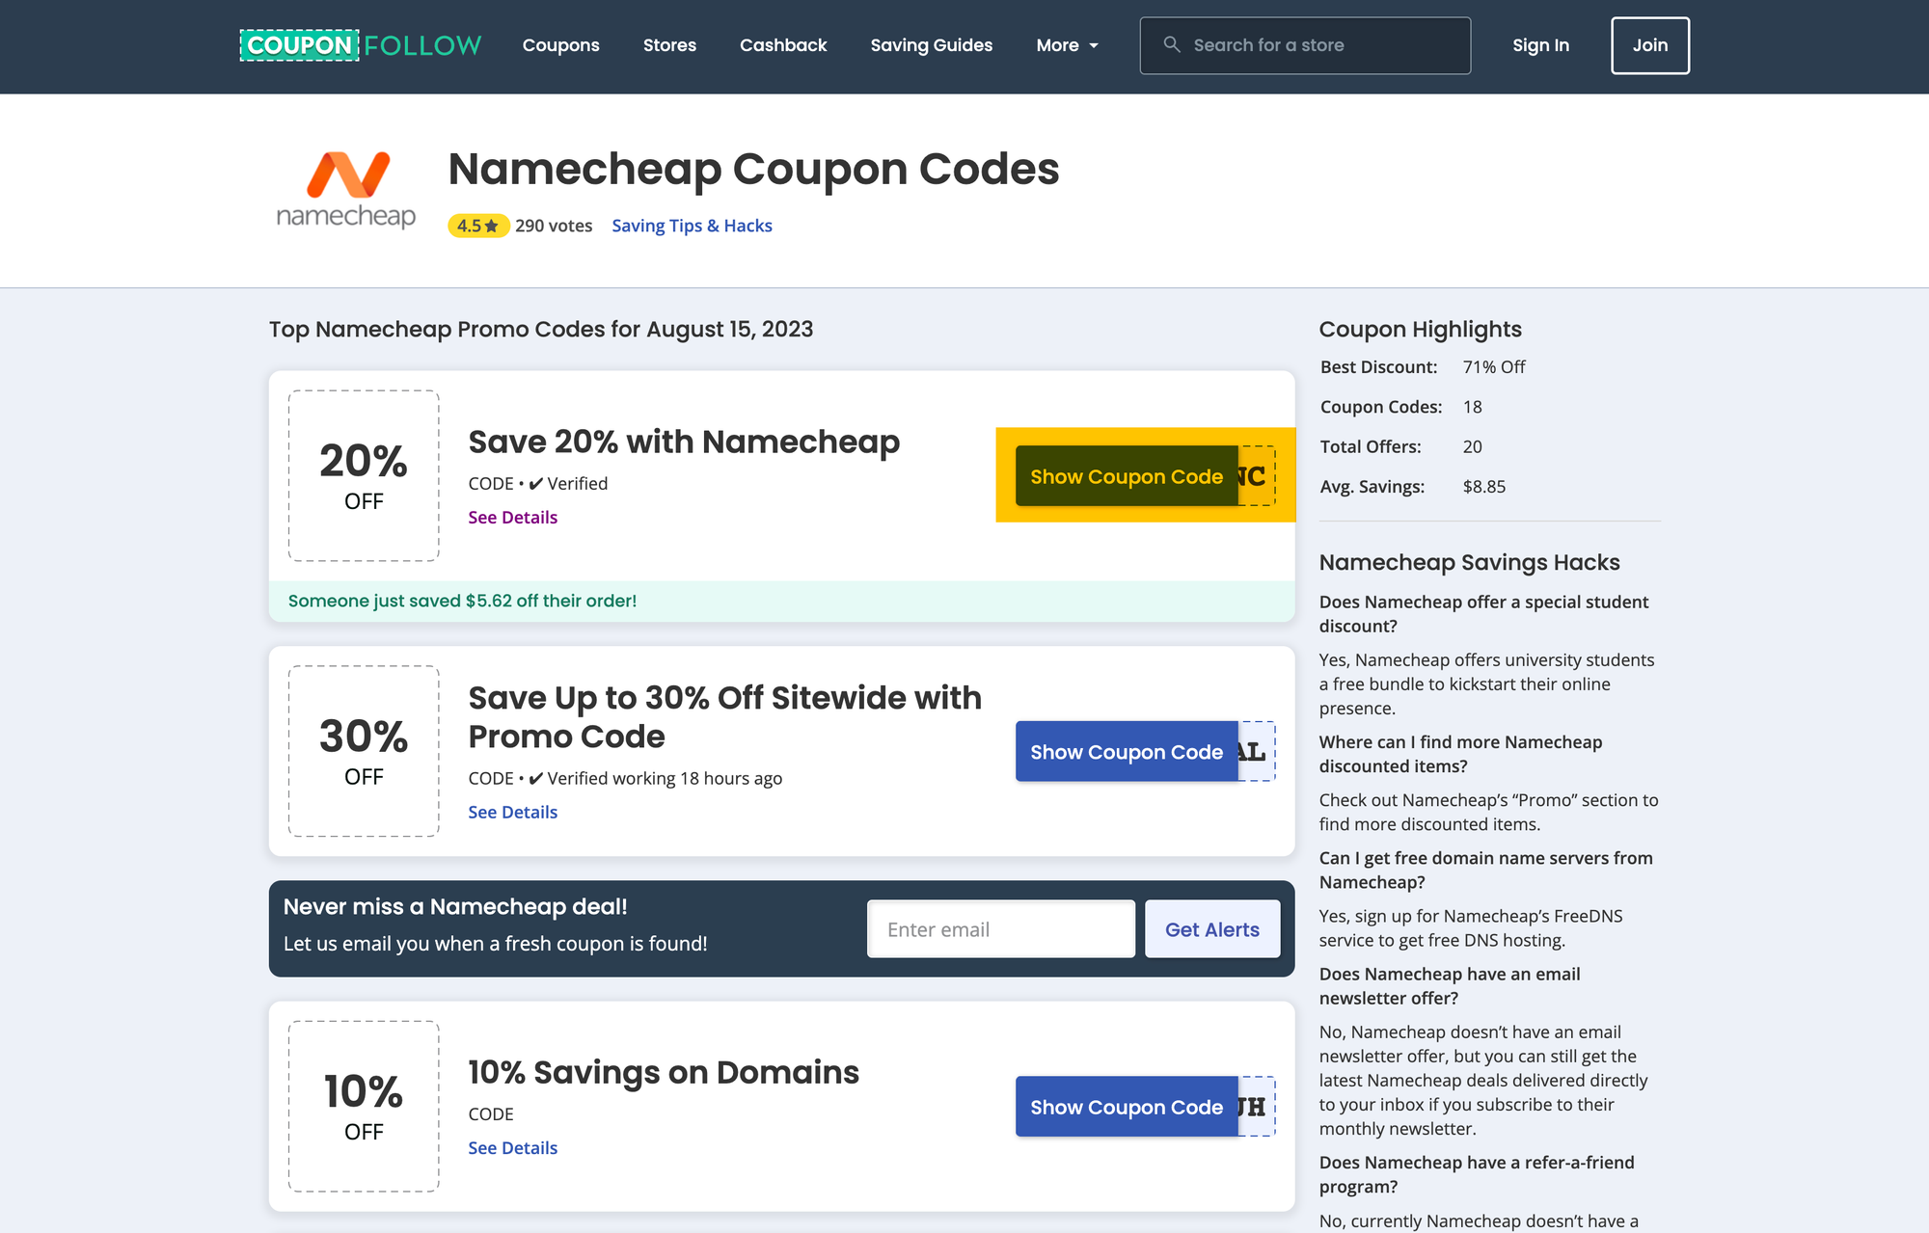Click 'Someone just saved $5.62' banner text
Viewport: 1929px width, 1233px height.
(x=462, y=601)
